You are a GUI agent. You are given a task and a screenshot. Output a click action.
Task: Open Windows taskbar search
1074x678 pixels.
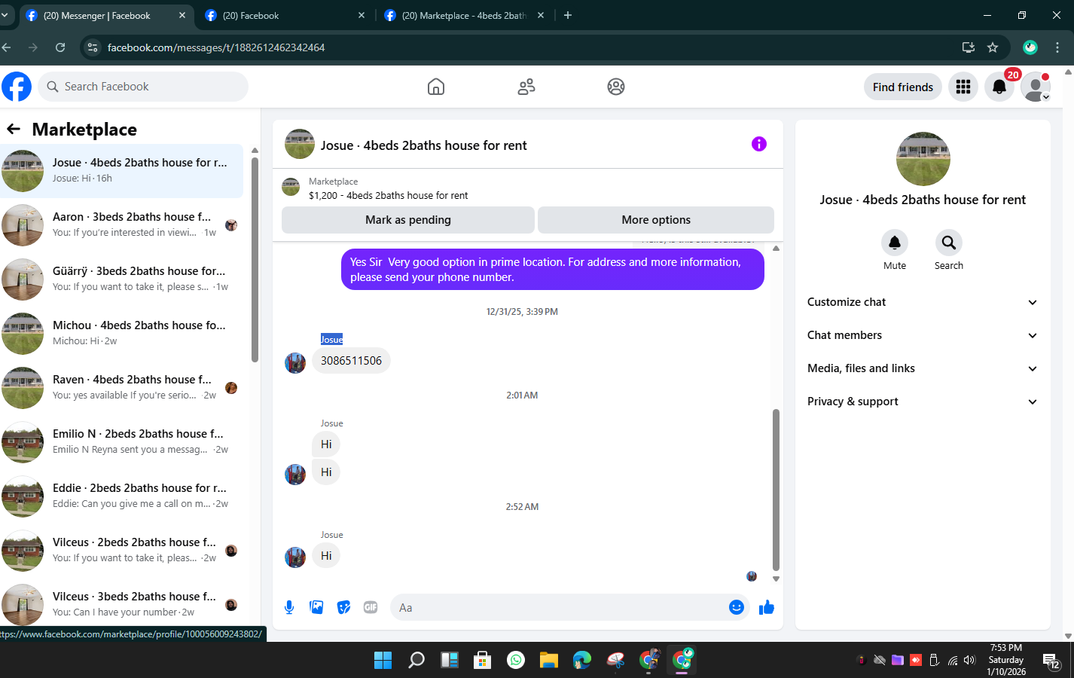point(416,660)
